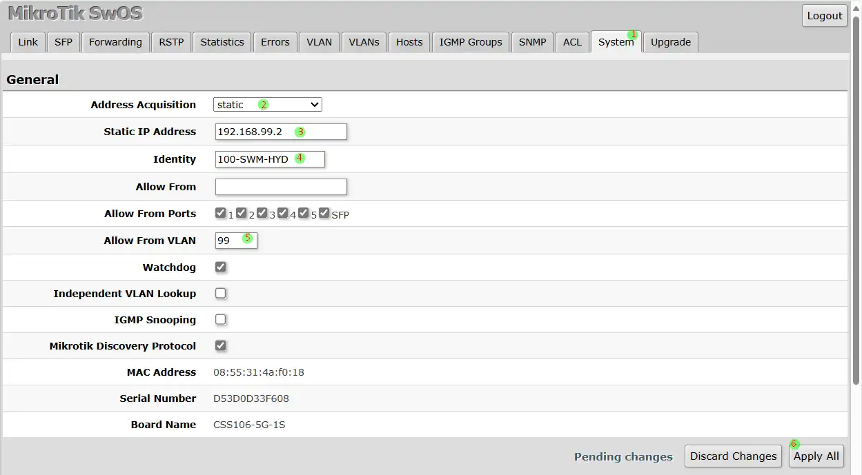Select the VLANs tab
This screenshot has height=475, width=862.
(364, 42)
